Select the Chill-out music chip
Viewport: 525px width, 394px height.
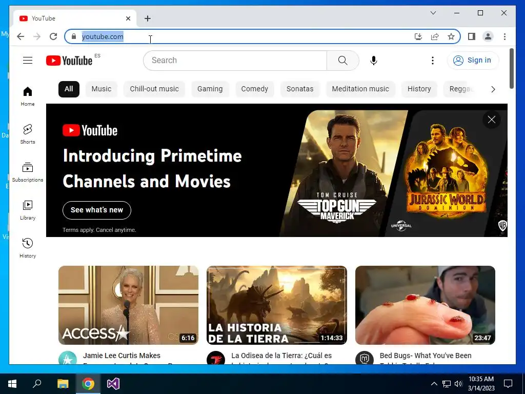pos(154,89)
